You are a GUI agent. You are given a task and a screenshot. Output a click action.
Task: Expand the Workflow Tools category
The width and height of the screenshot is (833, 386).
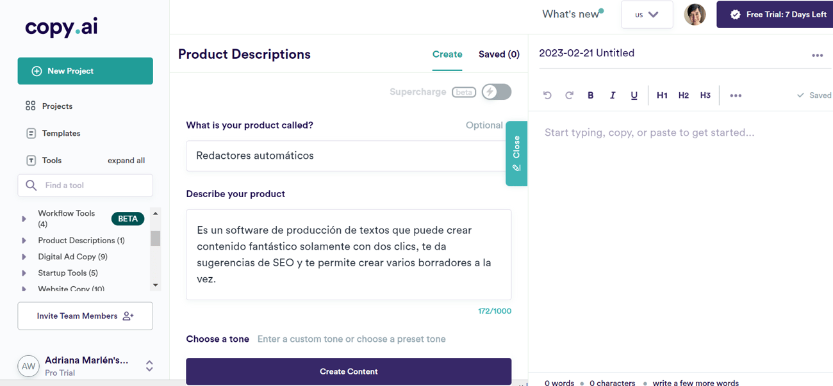24,219
